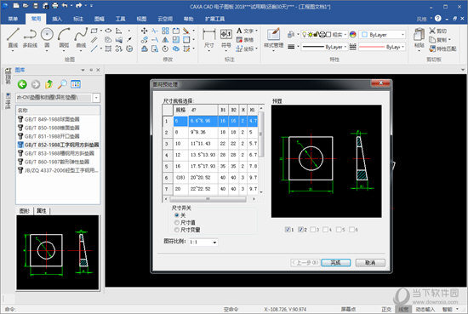The width and height of the screenshot is (468, 314).
Task: Switch to the 扩展工具 ribbon tab
Action: tap(215, 19)
